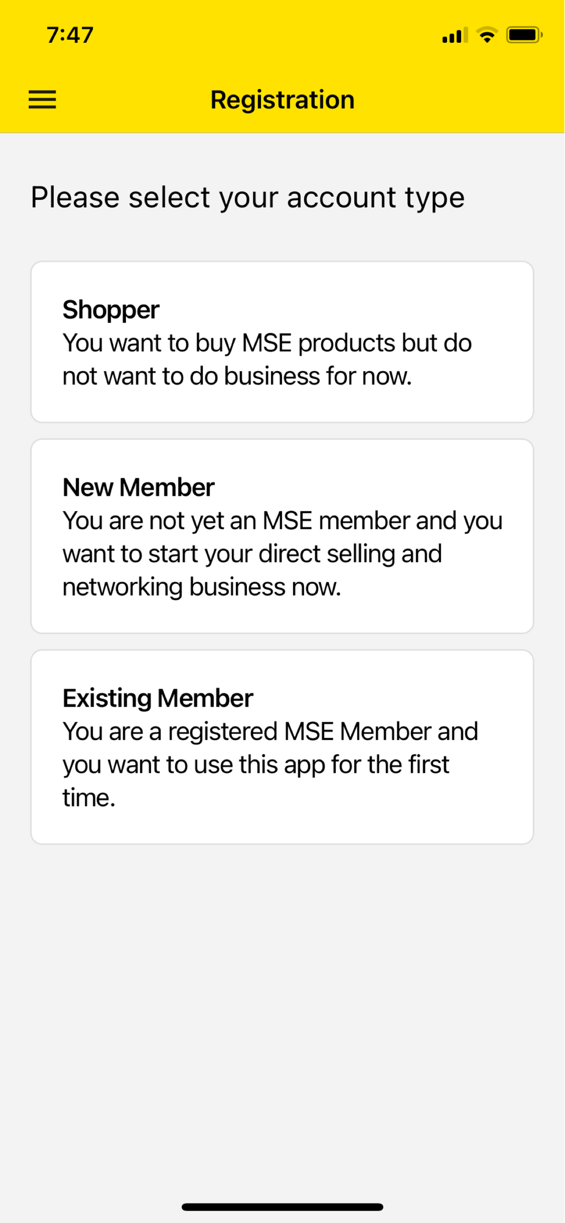Tap "Please select your account type" prompt
565x1223 pixels.
[x=248, y=198]
